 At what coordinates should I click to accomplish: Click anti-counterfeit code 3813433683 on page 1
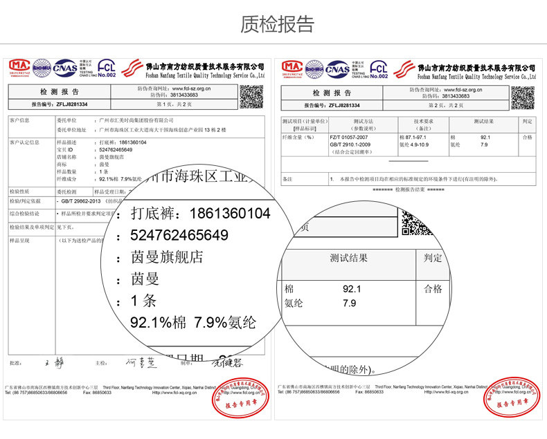[x=184, y=95]
